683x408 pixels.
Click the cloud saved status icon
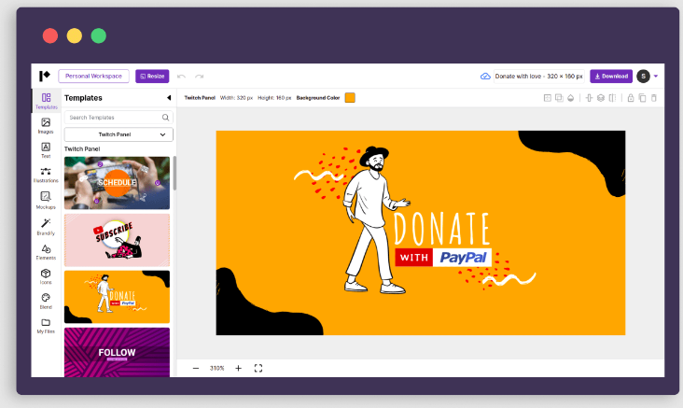tap(485, 77)
